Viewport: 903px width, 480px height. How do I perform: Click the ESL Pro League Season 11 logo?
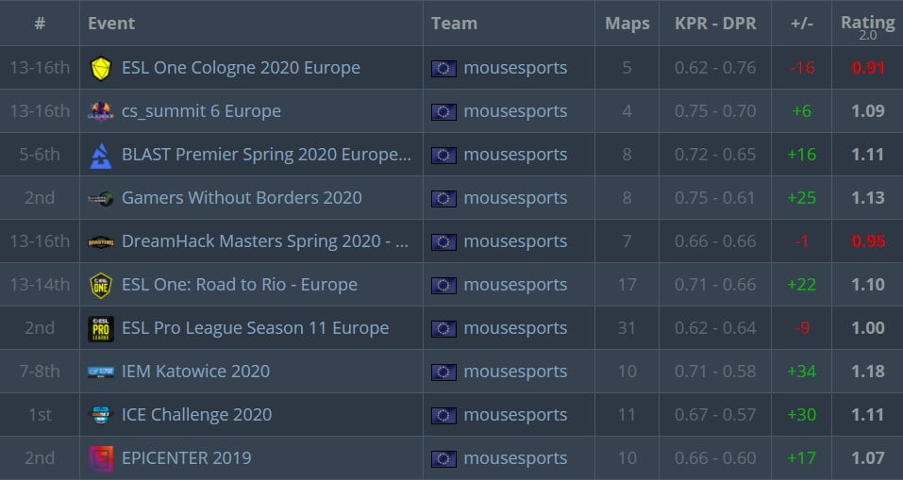(x=101, y=328)
